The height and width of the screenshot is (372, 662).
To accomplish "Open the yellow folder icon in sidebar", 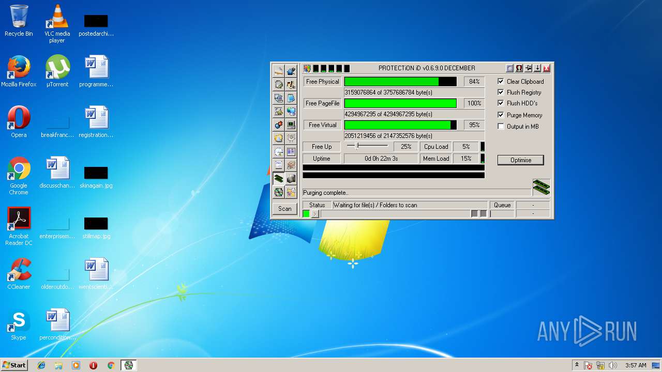I will coord(279,138).
